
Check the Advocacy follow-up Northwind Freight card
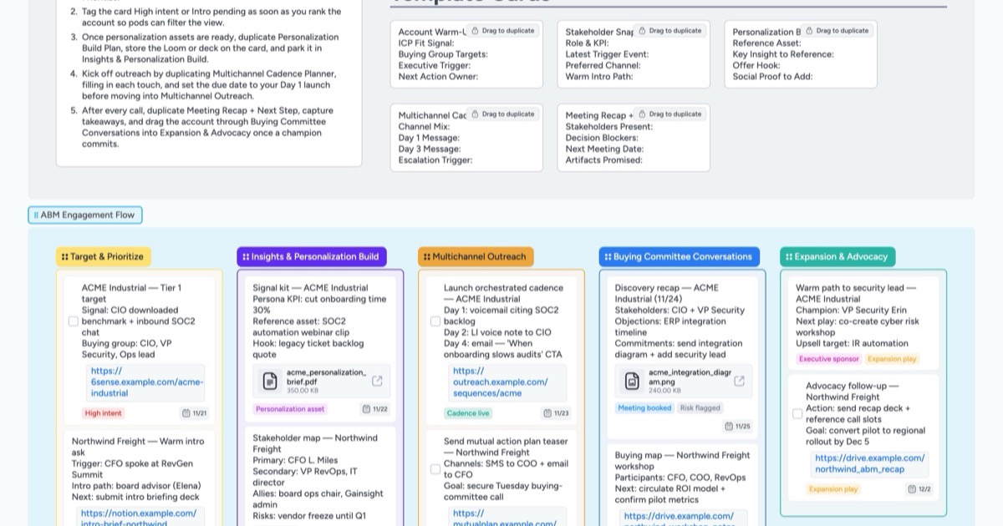coord(797,414)
